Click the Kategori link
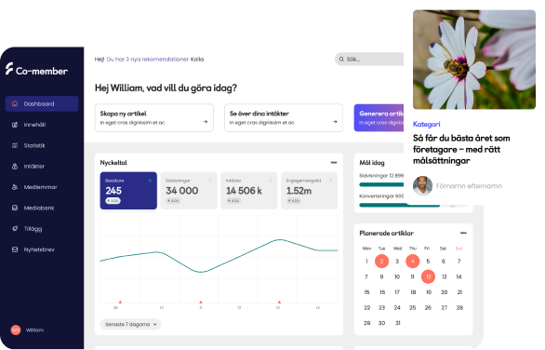The width and height of the screenshot is (545, 350). (x=427, y=124)
